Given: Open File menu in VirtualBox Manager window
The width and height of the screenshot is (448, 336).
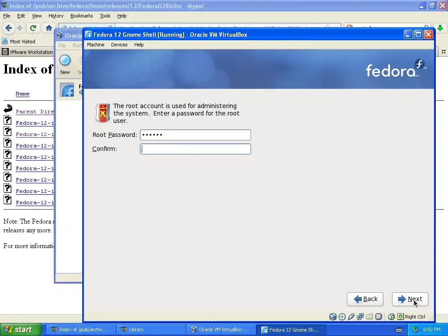Looking at the screenshot, I should pyautogui.click(x=62, y=45).
